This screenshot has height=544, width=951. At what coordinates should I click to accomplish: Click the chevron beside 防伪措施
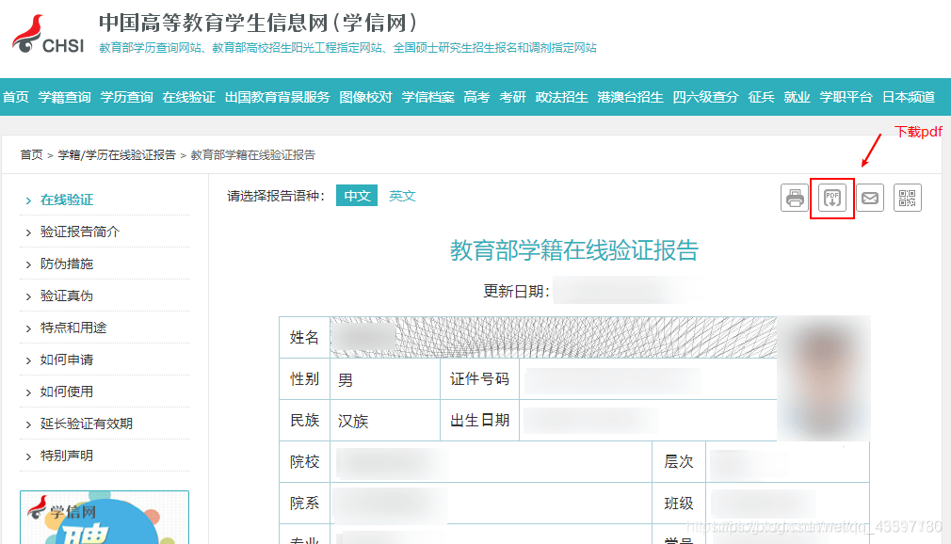point(28,265)
